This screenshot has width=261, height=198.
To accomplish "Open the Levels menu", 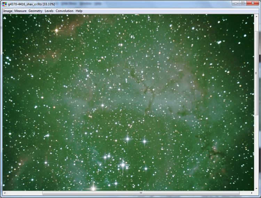I will click(x=49, y=11).
